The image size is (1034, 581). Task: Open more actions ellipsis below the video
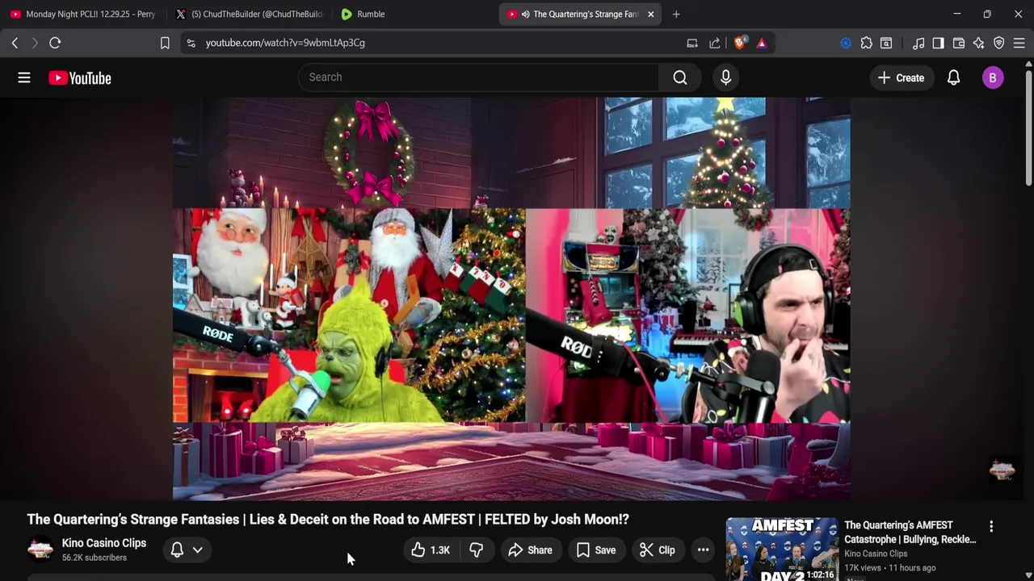(x=703, y=550)
